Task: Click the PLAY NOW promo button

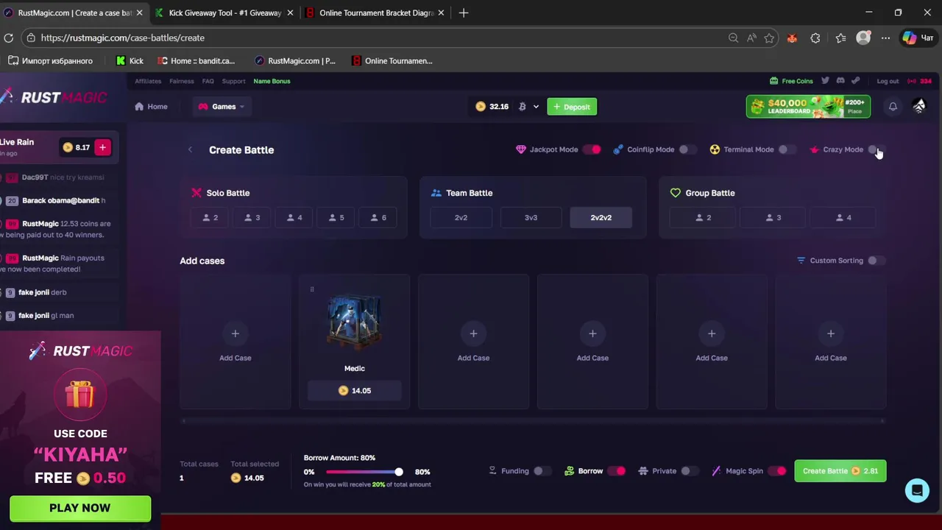Action: 80,508
